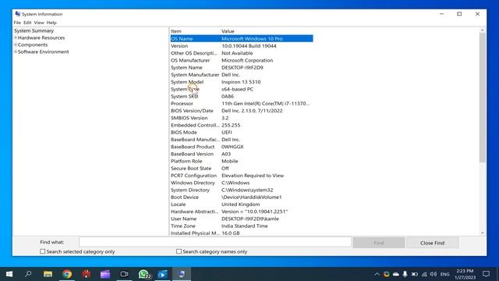Select the Secure Boot State row
Screen dimensions: 499x281
pos(242,169)
